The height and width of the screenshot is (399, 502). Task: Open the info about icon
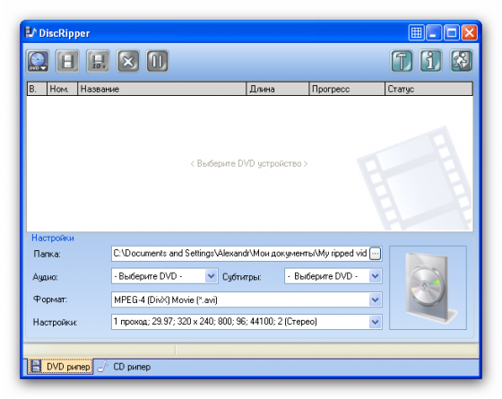(431, 61)
